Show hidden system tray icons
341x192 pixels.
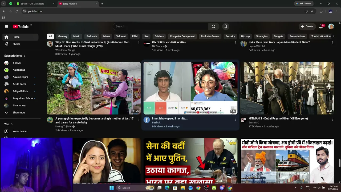pos(295,188)
